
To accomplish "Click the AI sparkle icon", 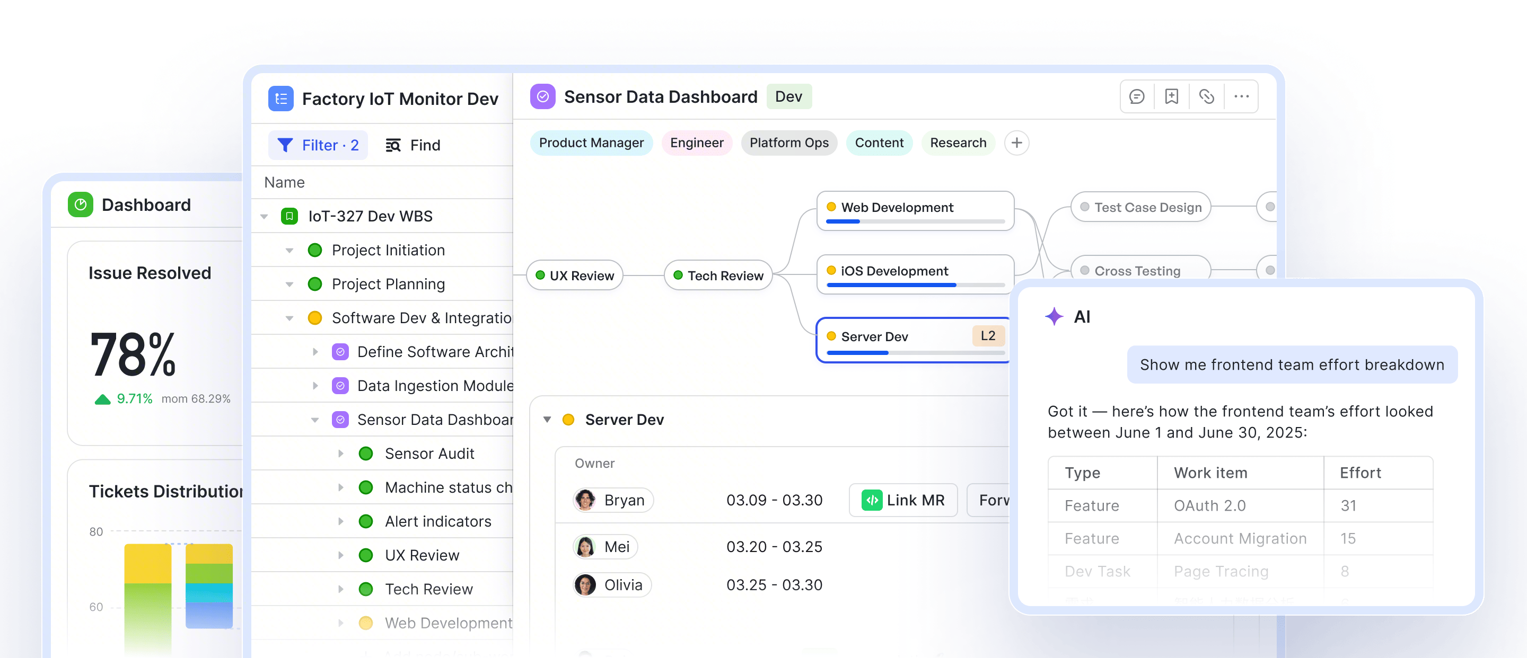I will click(1054, 317).
